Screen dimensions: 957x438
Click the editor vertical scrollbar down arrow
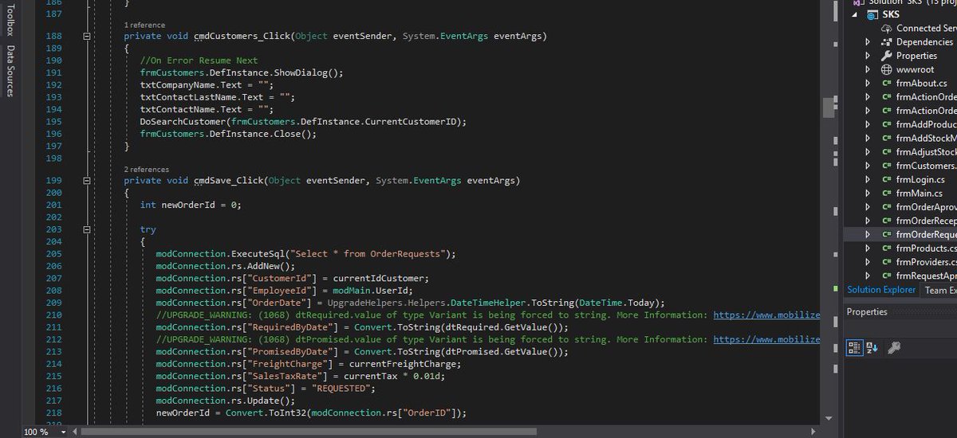(x=827, y=418)
